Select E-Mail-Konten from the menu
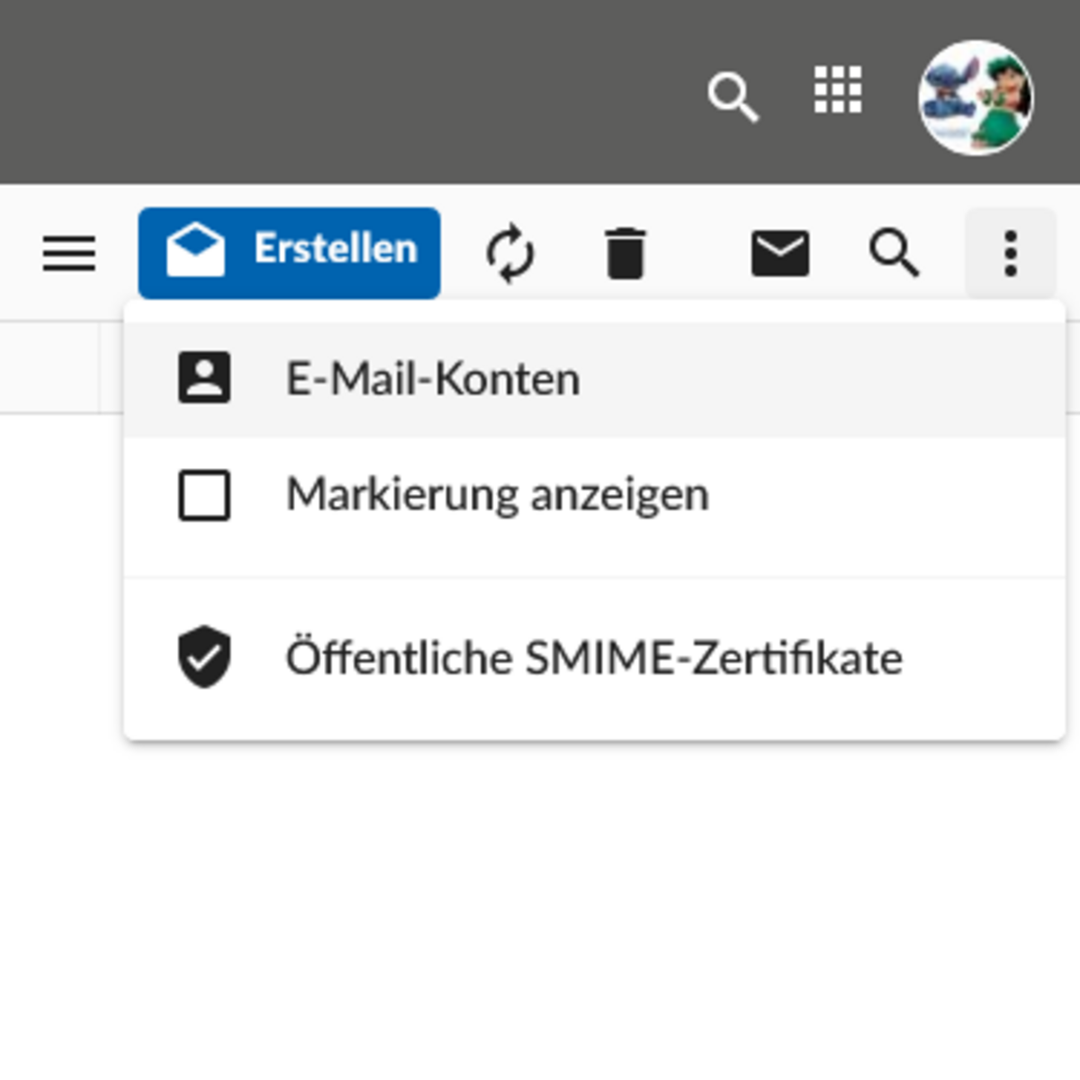 pos(432,379)
